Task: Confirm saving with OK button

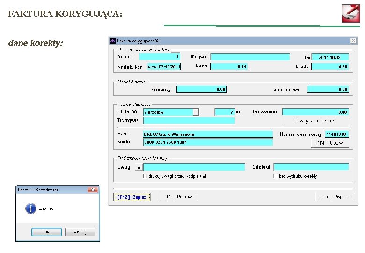Action: (46, 232)
